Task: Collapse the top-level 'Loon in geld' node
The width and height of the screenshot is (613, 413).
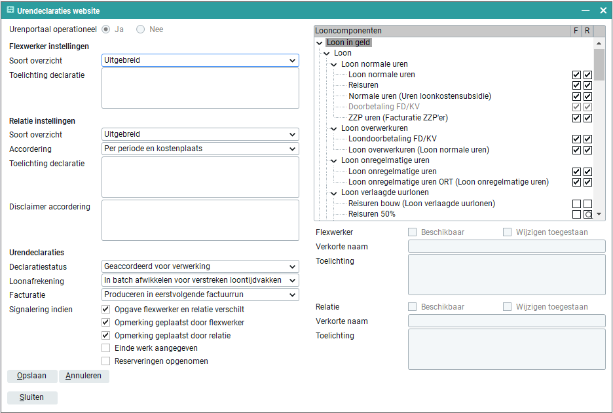Action: click(x=320, y=43)
